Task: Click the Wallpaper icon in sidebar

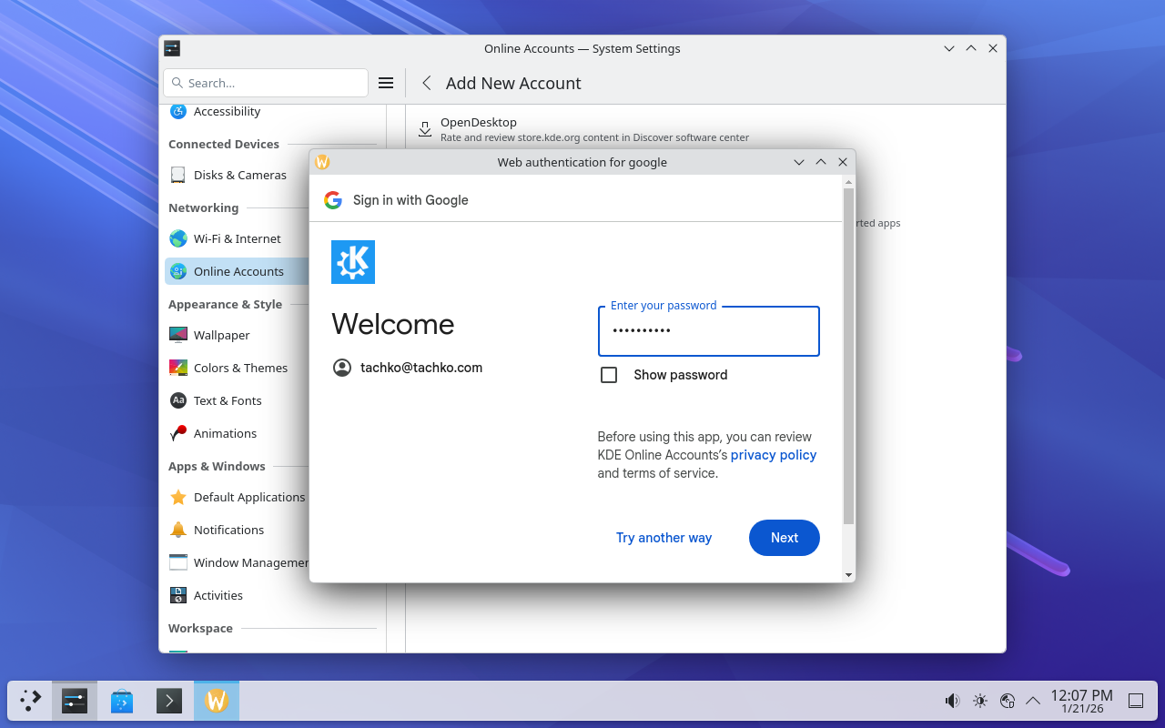Action: [x=178, y=335]
